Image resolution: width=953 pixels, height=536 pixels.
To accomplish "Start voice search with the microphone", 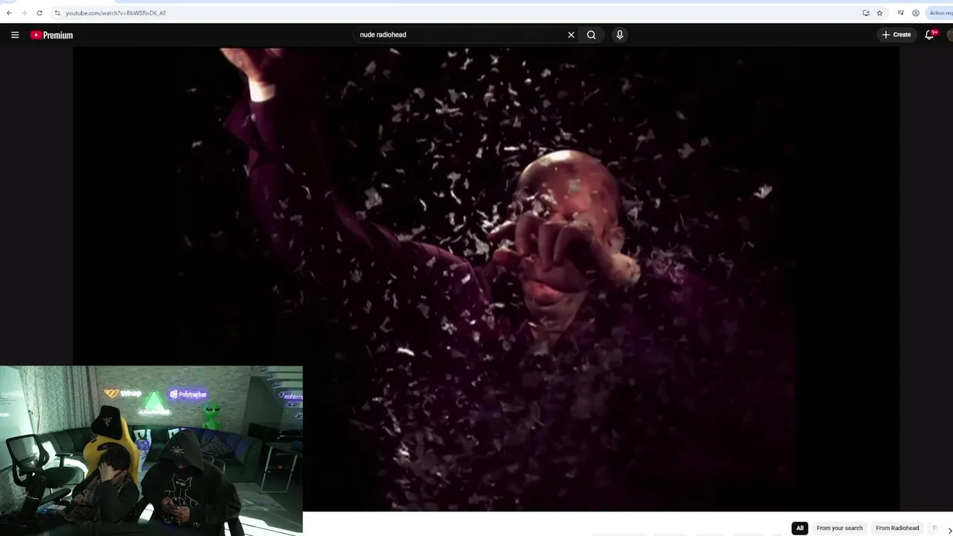I will tap(619, 35).
